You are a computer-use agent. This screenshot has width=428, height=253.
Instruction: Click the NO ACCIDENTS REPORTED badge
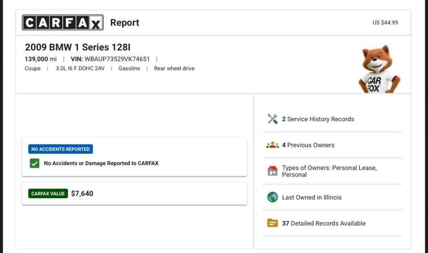pyautogui.click(x=61, y=149)
